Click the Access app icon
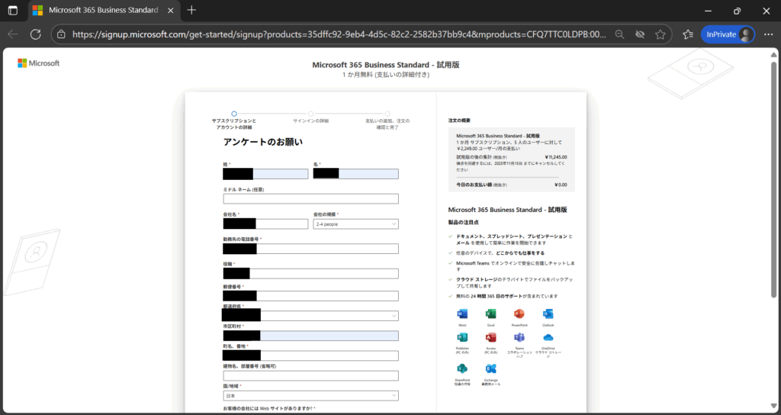 tap(490, 337)
